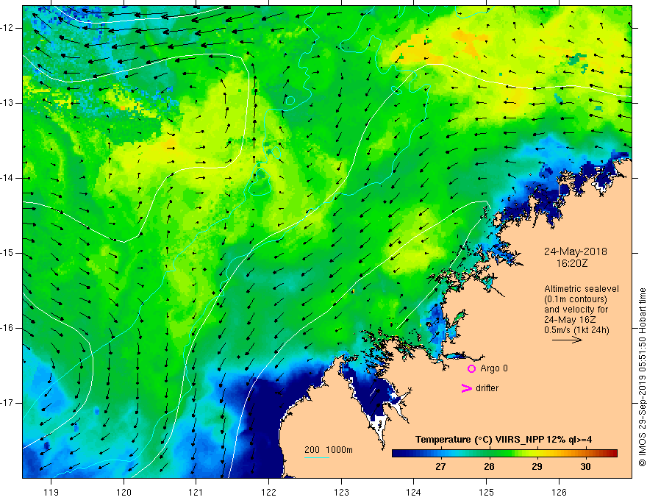Click the longitude label 120
The image size is (647, 500).
point(124,492)
